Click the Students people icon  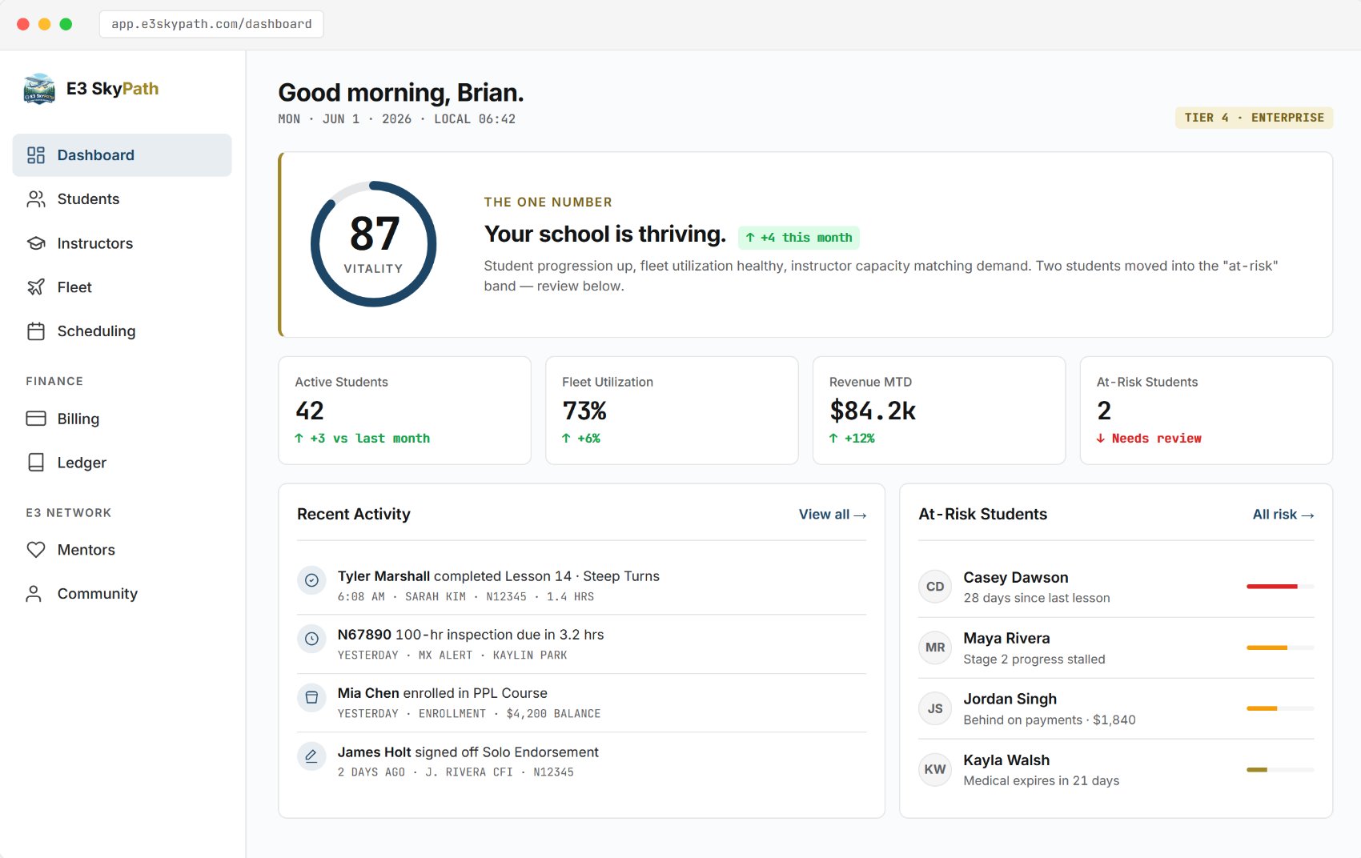coord(36,199)
